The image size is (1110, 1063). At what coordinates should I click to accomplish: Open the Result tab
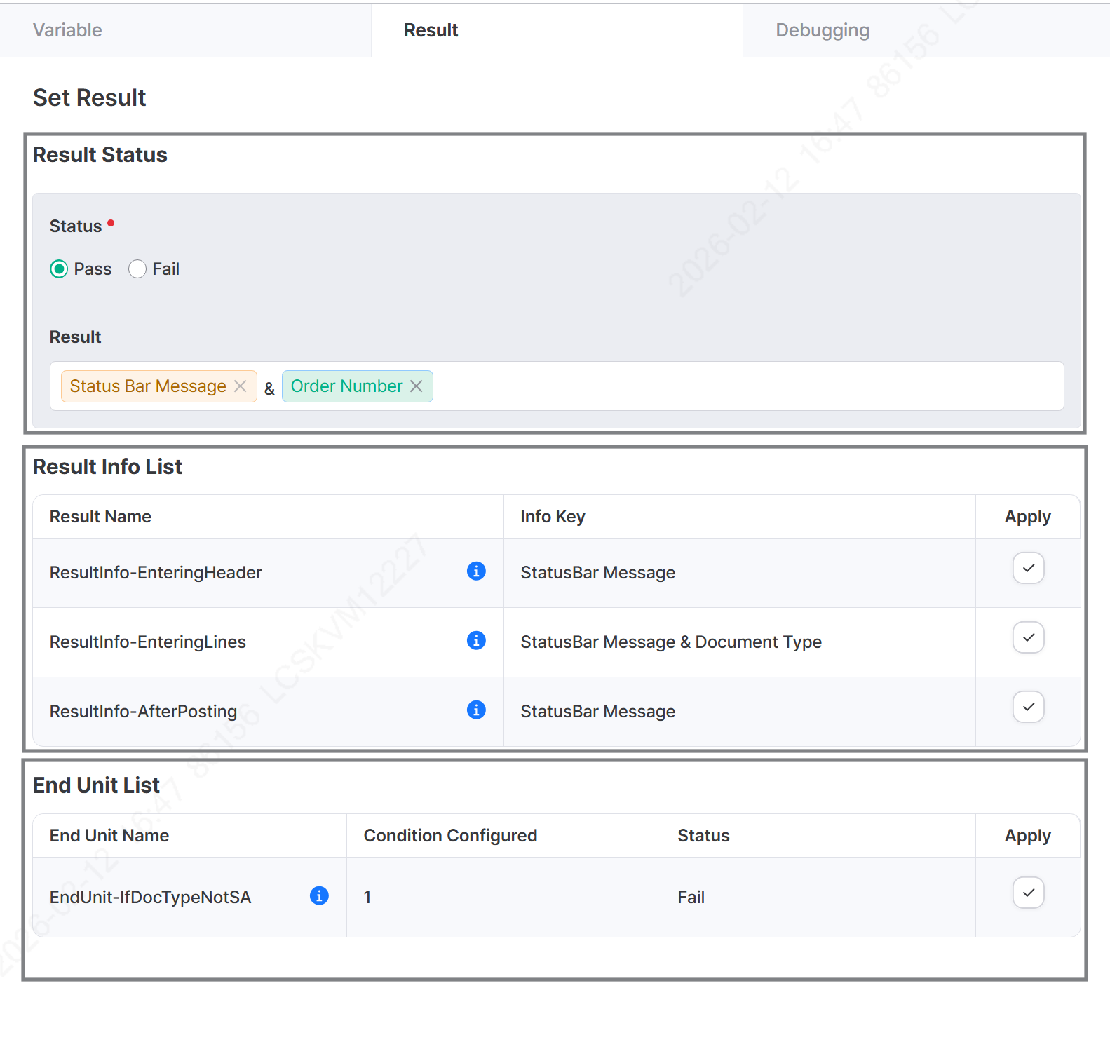431,30
